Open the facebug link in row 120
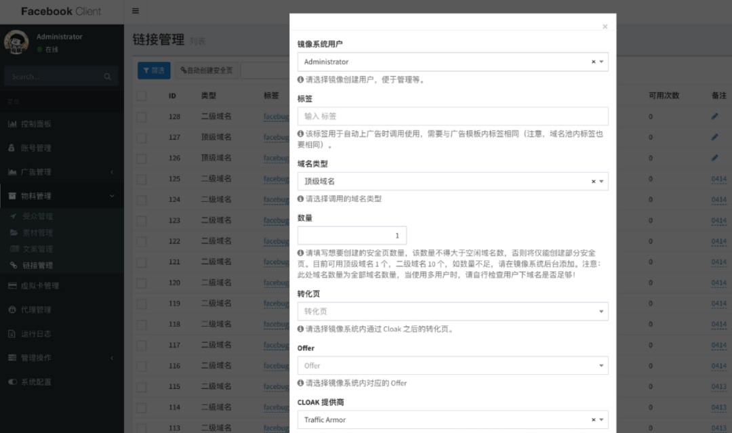732x433 pixels. coord(277,283)
